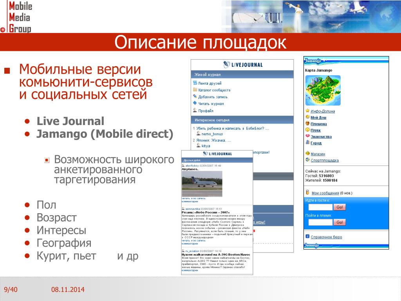
Task: Open Спортплощадка link
Action: click(325, 160)
